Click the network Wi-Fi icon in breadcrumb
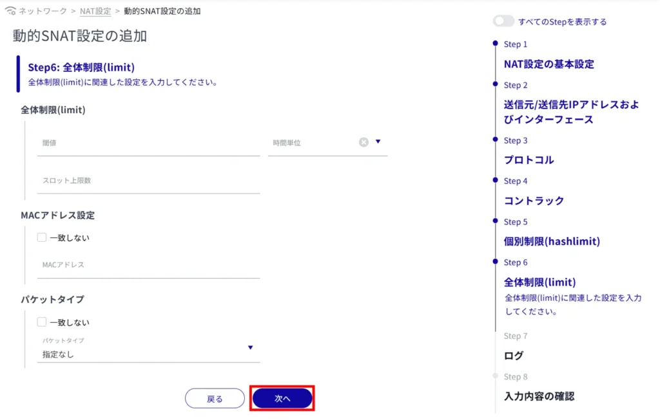 click(10, 12)
